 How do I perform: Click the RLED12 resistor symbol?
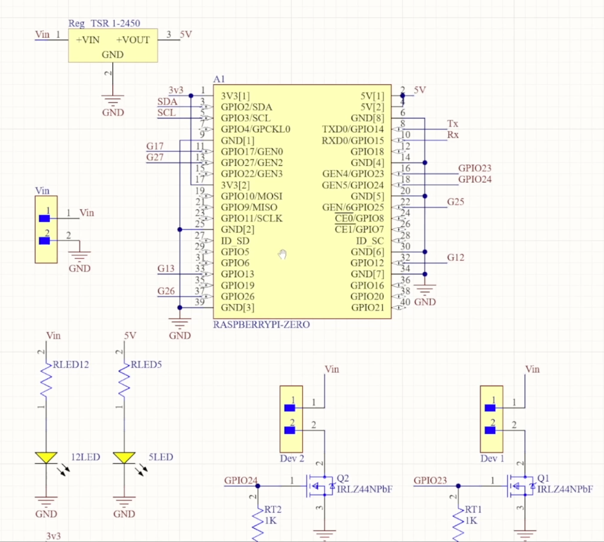46,381
